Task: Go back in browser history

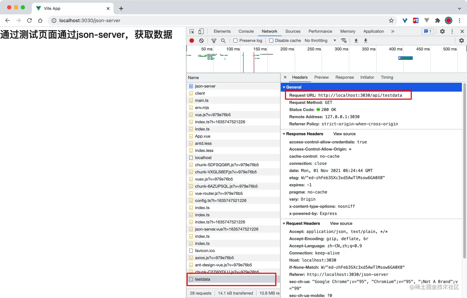Action: (x=8, y=20)
